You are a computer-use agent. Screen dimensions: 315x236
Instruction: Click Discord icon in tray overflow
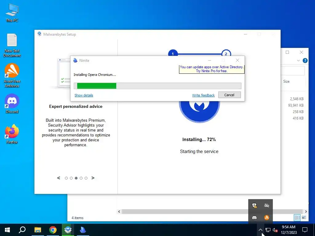pyautogui.click(x=254, y=218)
